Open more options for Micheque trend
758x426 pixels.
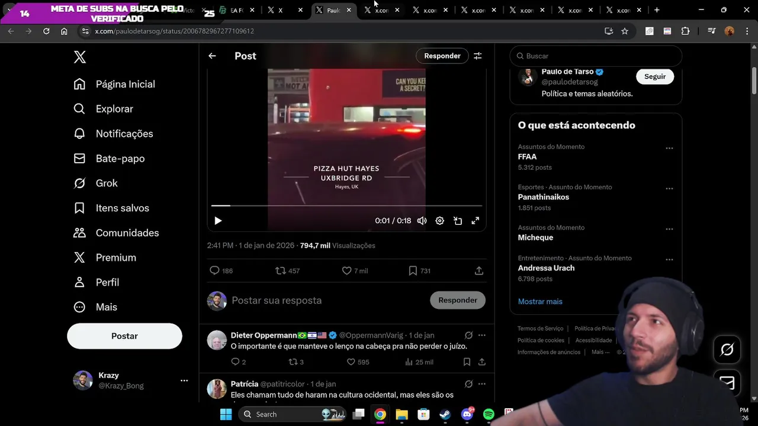coord(669,228)
